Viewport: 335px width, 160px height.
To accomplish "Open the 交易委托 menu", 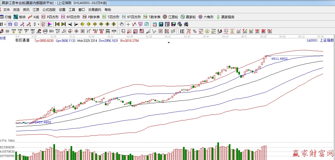I will [95, 10].
